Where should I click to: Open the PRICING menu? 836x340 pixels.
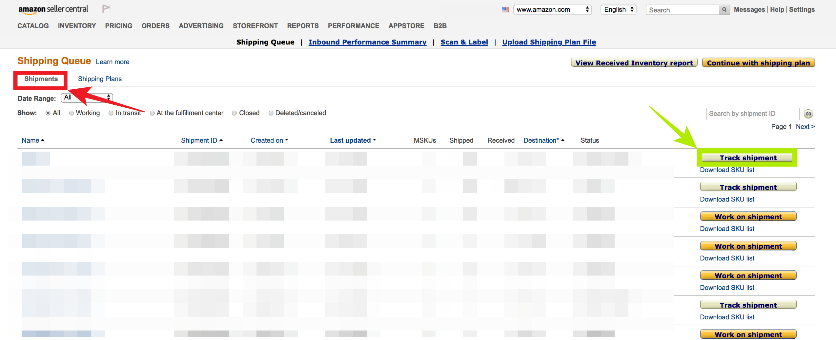point(119,26)
